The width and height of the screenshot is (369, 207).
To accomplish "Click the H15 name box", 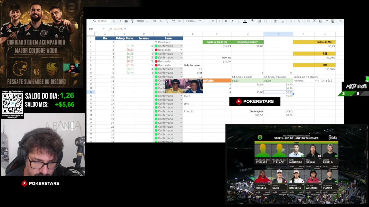I will click(91, 29).
